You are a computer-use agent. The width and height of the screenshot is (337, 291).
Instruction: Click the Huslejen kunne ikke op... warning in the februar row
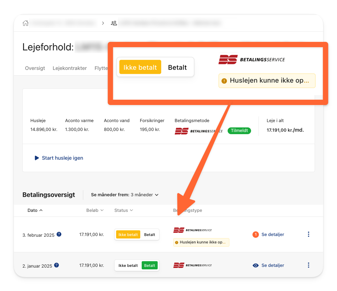pos(201,242)
